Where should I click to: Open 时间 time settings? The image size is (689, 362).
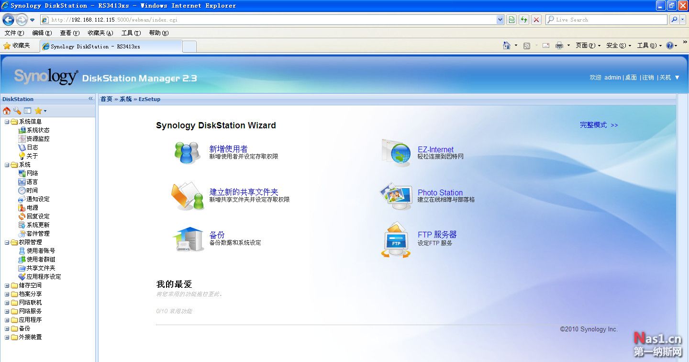32,191
